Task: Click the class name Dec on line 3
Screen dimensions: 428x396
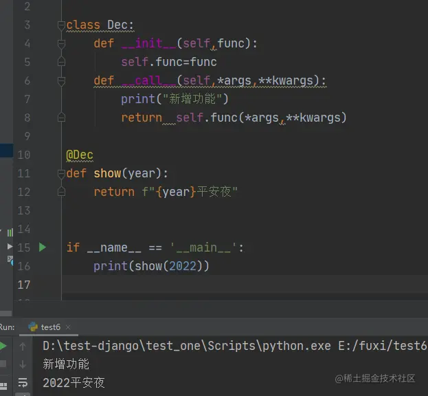Action: coord(117,25)
